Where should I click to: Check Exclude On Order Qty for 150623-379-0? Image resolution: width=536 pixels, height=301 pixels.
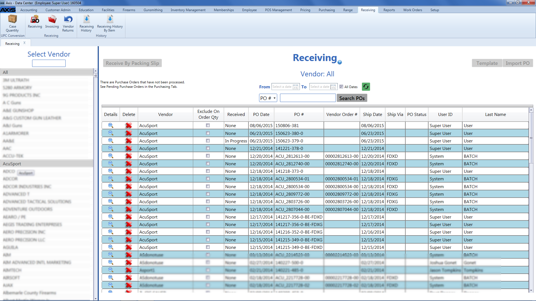coord(208,141)
